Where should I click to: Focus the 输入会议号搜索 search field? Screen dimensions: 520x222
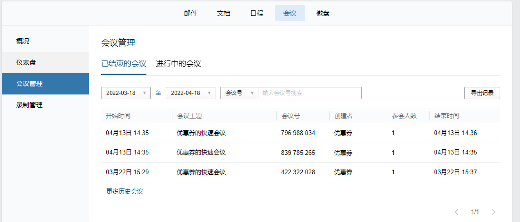[310, 93]
